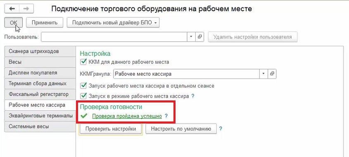Open Системные весы tab
Screen dimensions: 349x157
point(40,126)
